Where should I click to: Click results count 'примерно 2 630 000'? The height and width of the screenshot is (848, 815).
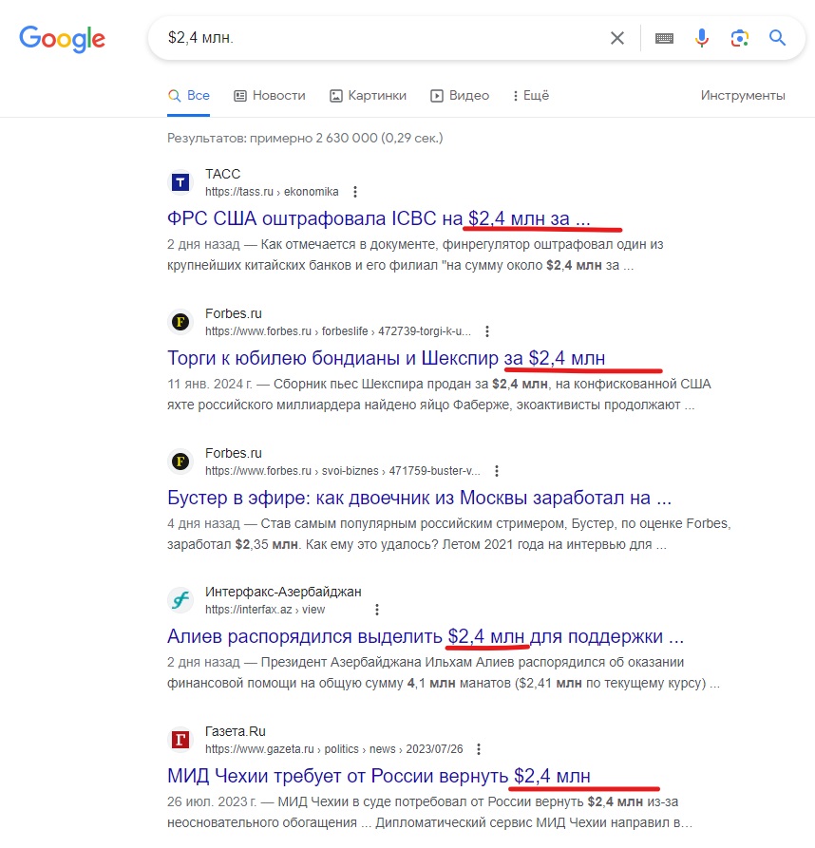pos(305,139)
